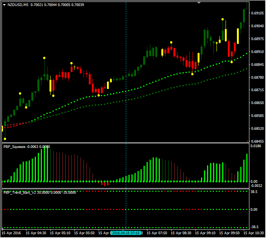Select the OHLC values 0.70021 0.70044 0.70005 0.70039

point(57,5)
